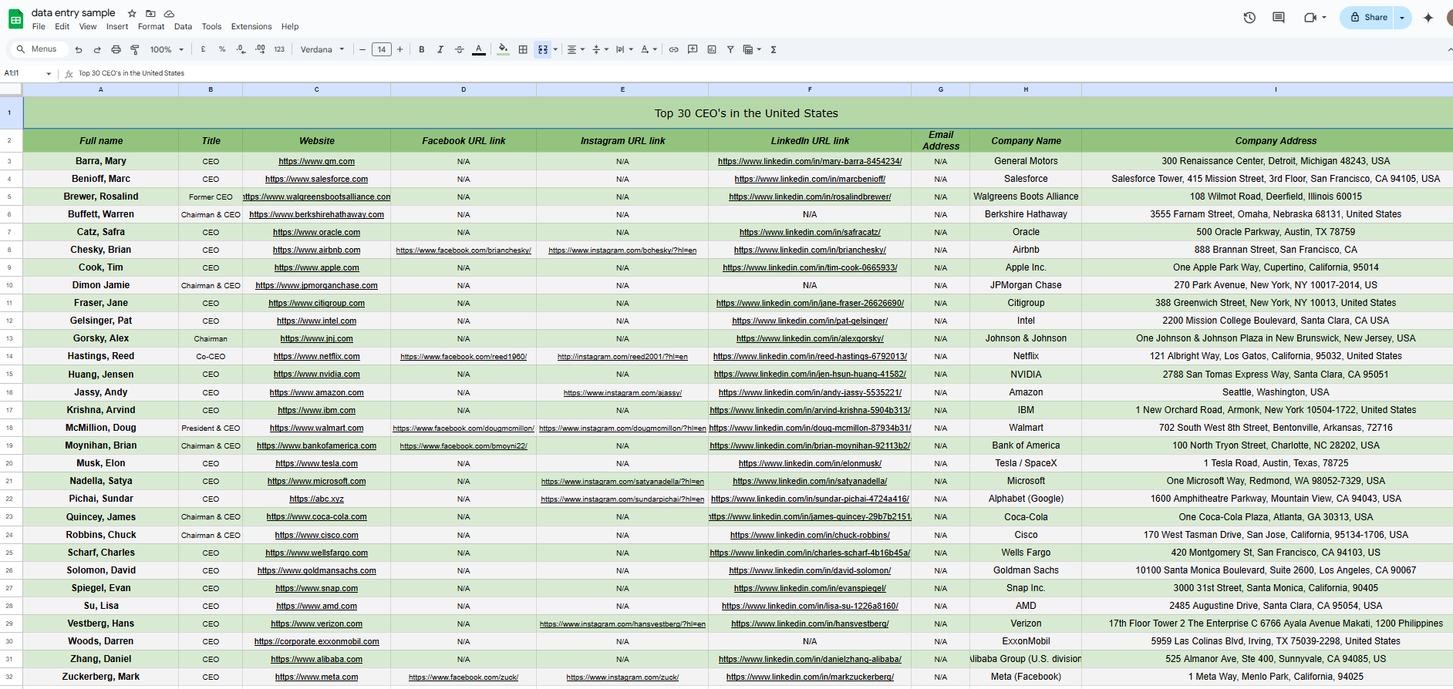Select column F header

tap(810, 89)
